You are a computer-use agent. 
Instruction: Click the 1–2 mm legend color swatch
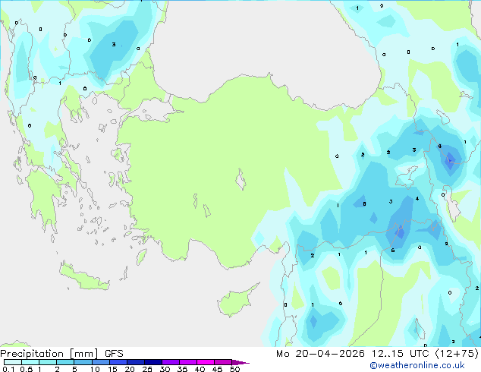pos(48,362)
